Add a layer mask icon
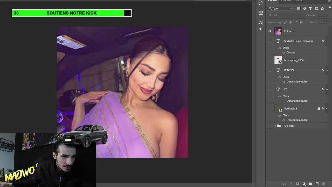 pos(298,184)
